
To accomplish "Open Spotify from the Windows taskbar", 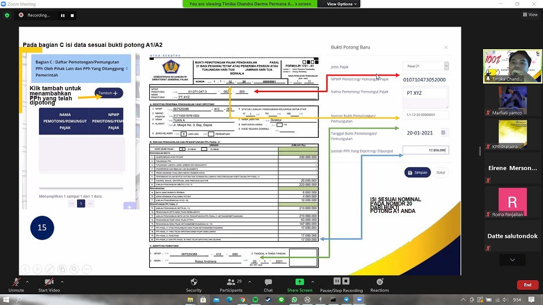I will (x=255, y=299).
